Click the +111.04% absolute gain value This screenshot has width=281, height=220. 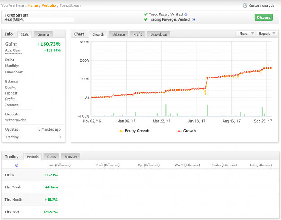pos(52,50)
